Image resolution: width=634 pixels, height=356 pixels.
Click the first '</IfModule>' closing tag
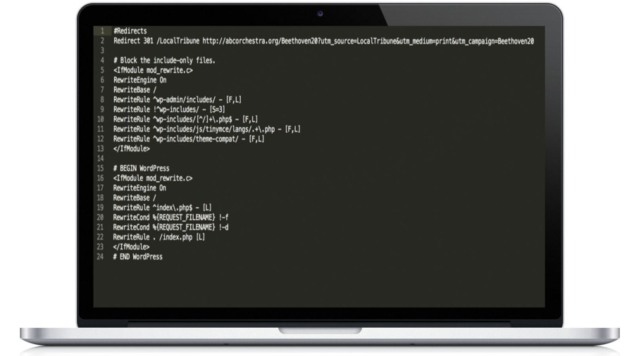132,148
